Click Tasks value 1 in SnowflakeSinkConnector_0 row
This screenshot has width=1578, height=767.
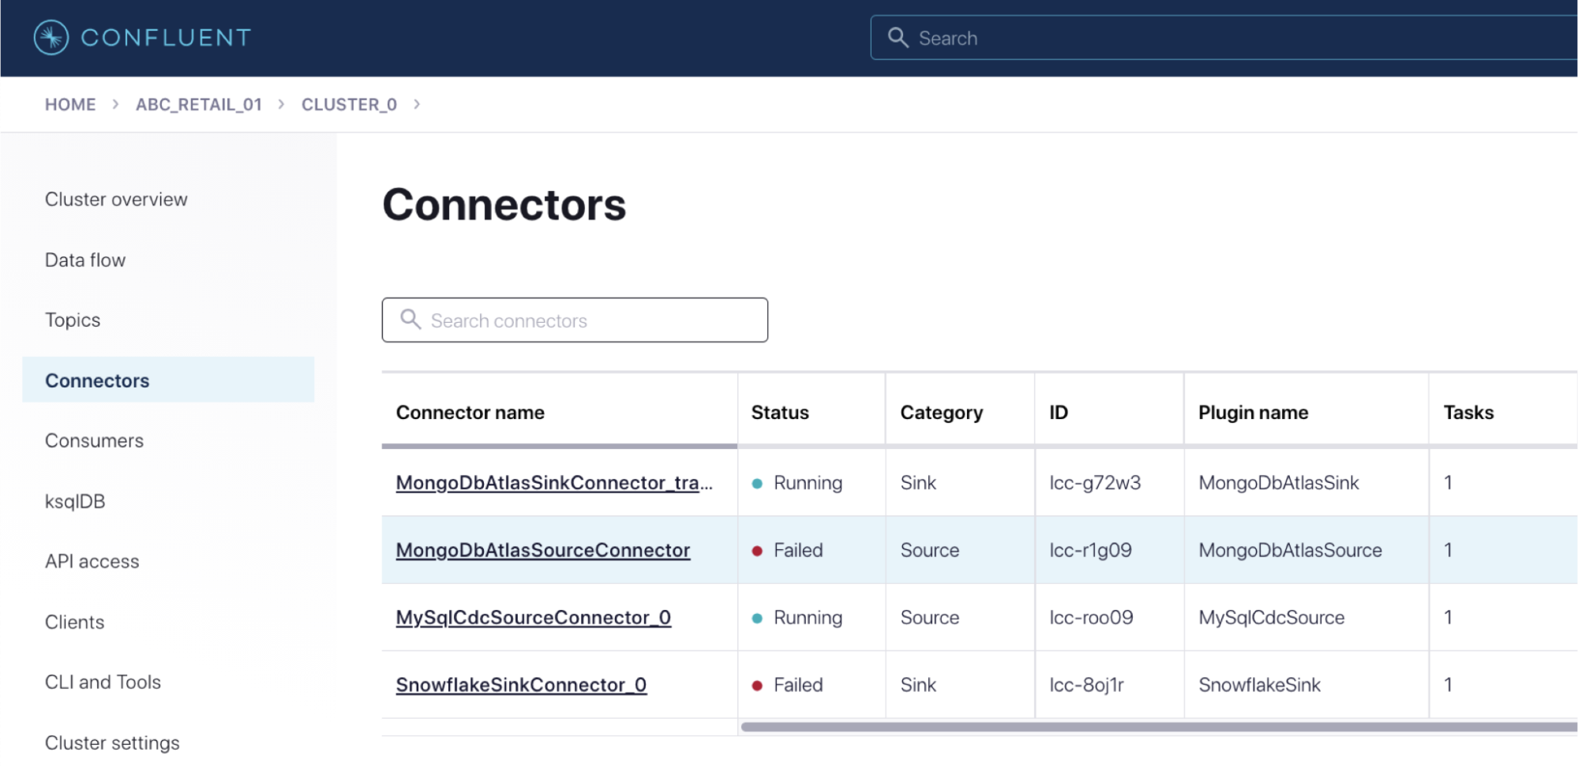[1448, 685]
